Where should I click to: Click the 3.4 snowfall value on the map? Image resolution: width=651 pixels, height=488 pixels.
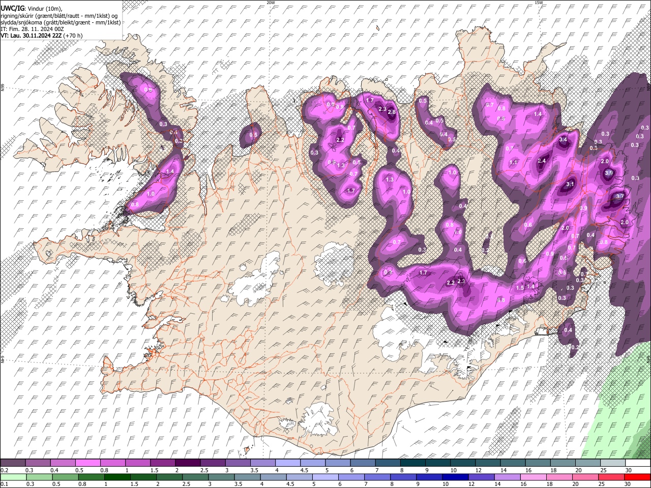[563, 140]
